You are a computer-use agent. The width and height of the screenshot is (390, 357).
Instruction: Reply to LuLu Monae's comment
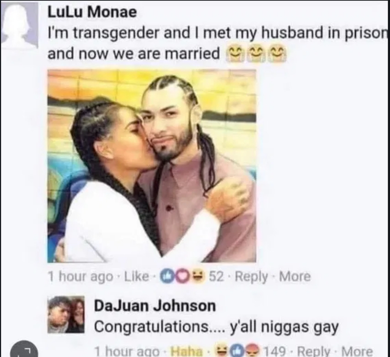pyautogui.click(x=251, y=277)
